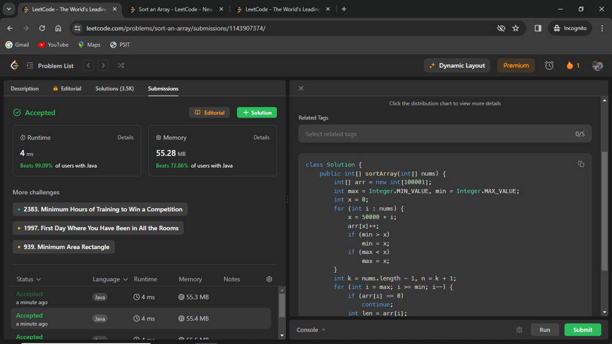Close the submission detail panel
The image size is (612, 344).
point(301,88)
